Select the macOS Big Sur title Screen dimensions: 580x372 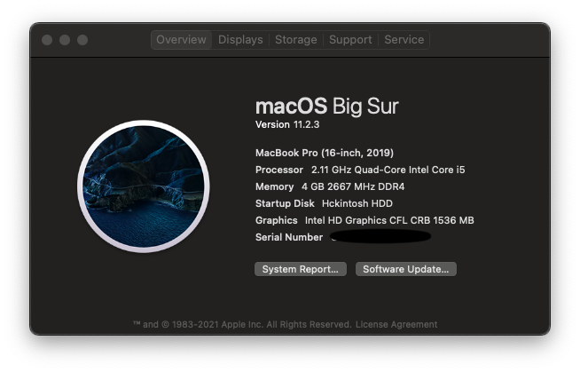(327, 107)
